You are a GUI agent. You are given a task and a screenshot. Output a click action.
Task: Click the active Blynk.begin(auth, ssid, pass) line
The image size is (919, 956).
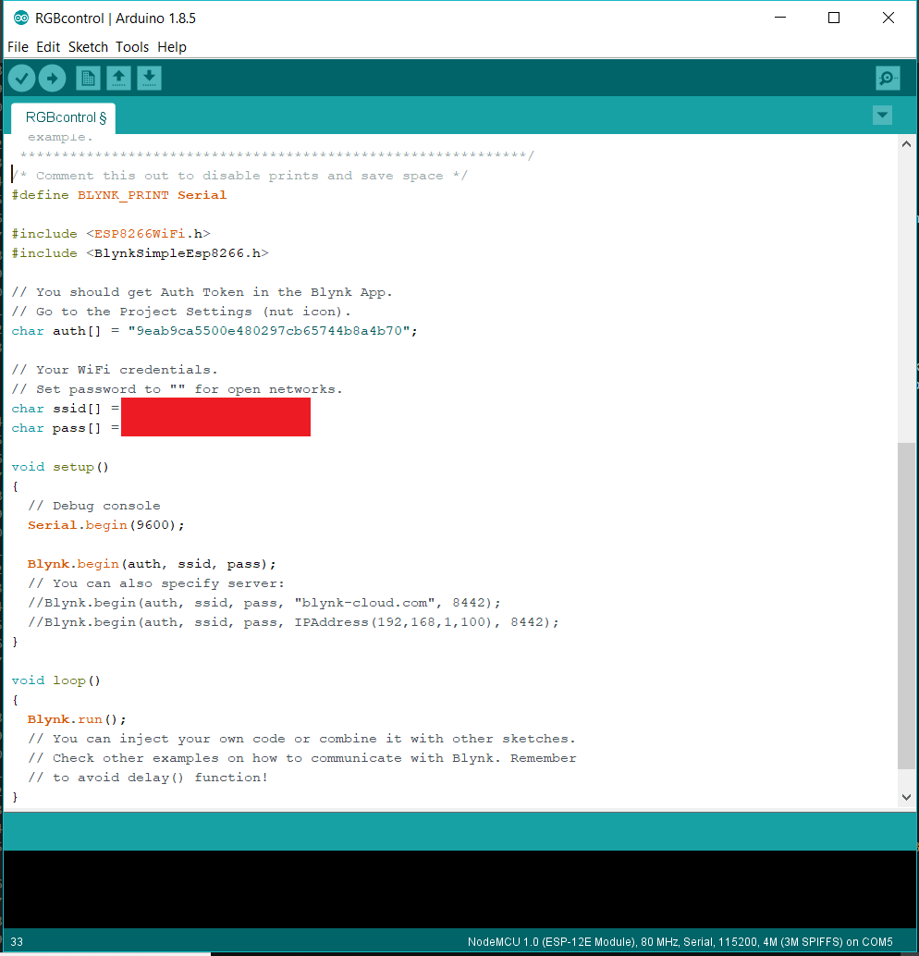click(152, 564)
